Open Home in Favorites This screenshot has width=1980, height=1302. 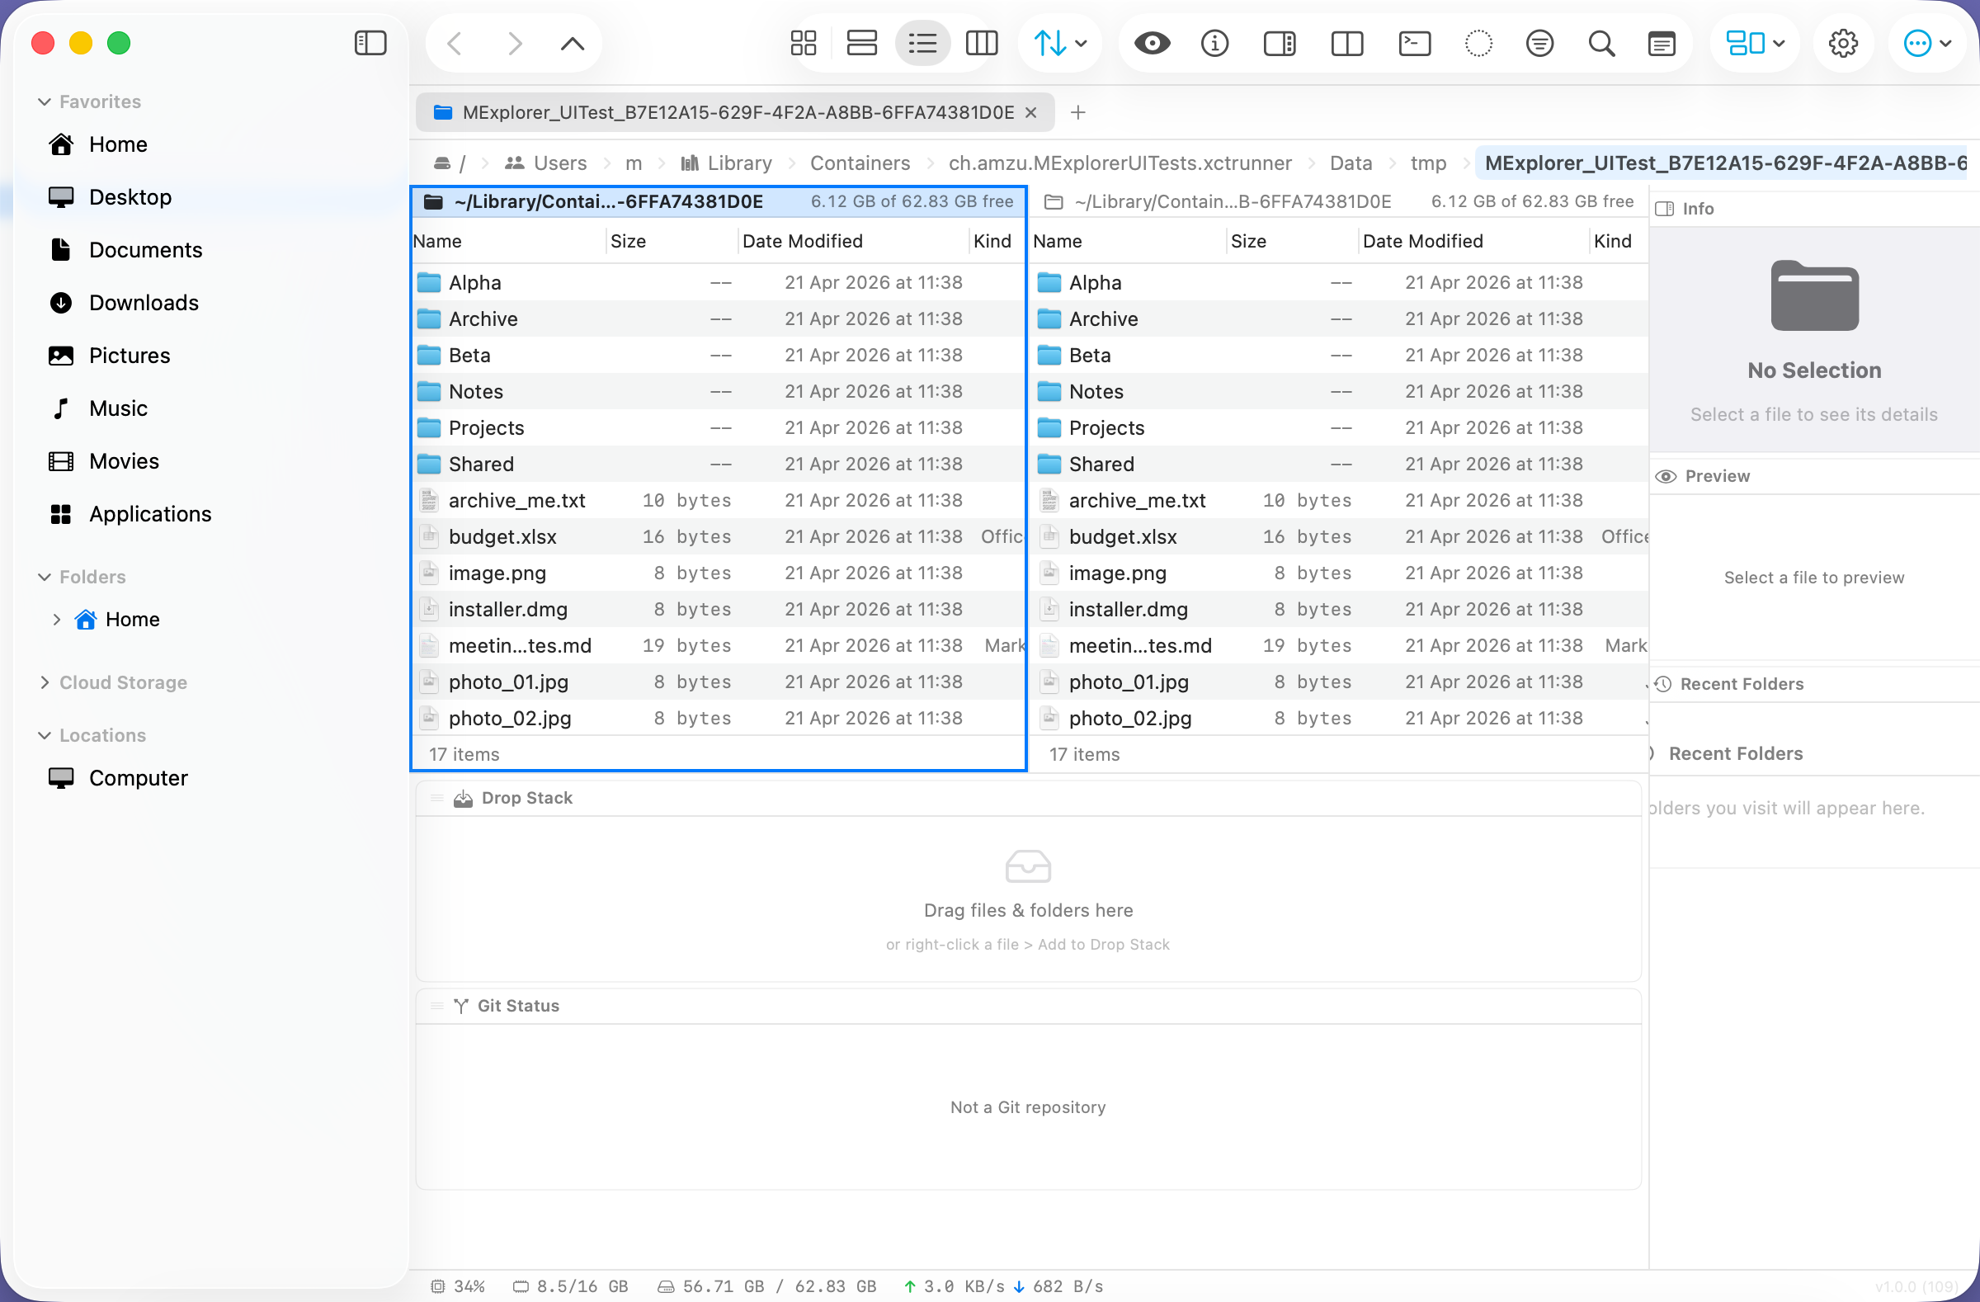[x=117, y=144]
